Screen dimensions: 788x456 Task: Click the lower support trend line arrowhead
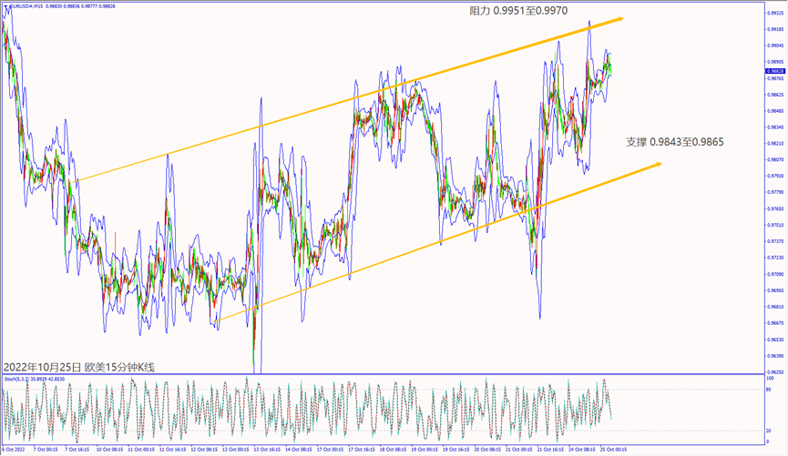click(656, 165)
